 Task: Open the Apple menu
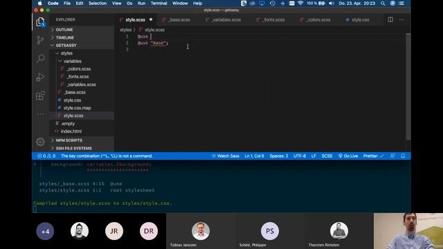tap(39, 3)
